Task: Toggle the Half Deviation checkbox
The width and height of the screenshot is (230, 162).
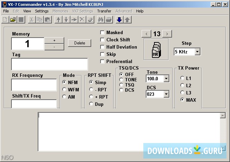Action: pyautogui.click(x=102, y=47)
